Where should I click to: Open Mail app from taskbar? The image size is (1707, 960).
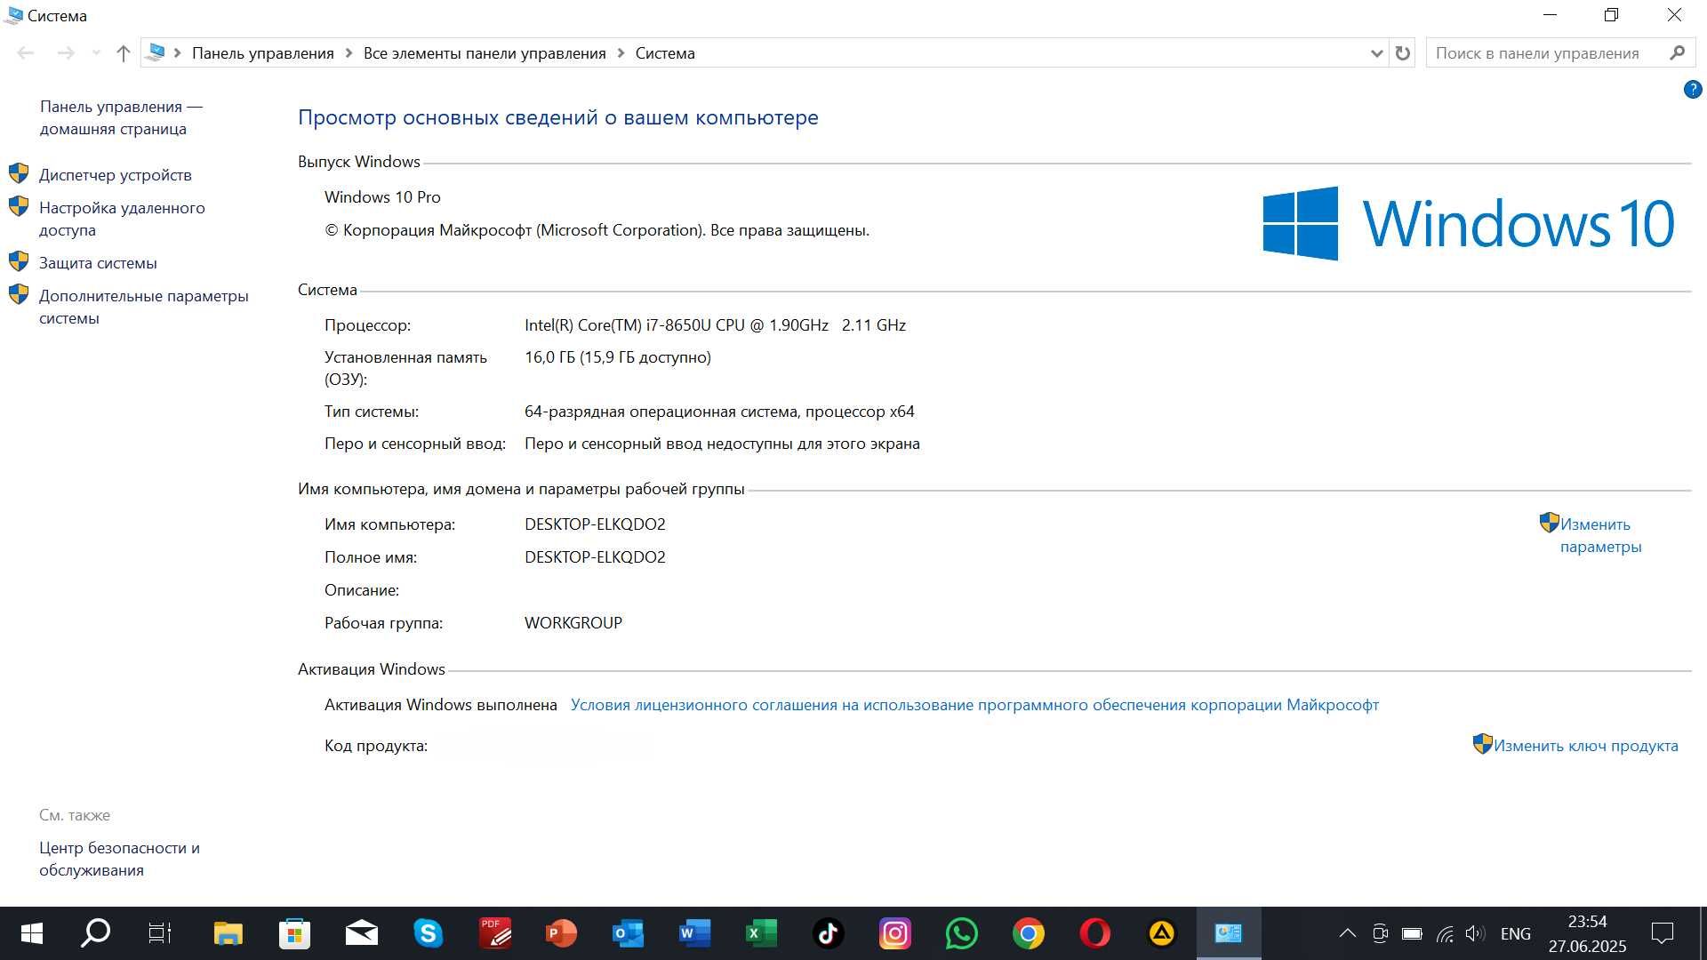pos(361,933)
